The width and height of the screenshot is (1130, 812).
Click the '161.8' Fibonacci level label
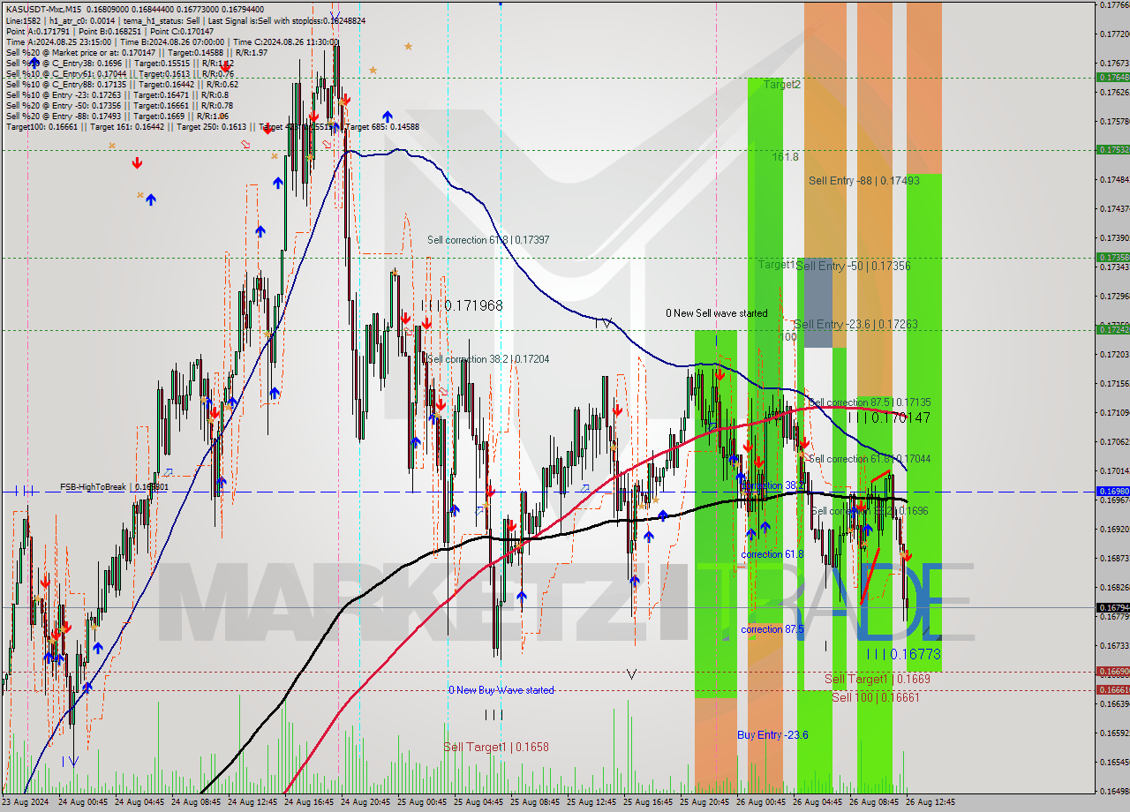tap(785, 156)
